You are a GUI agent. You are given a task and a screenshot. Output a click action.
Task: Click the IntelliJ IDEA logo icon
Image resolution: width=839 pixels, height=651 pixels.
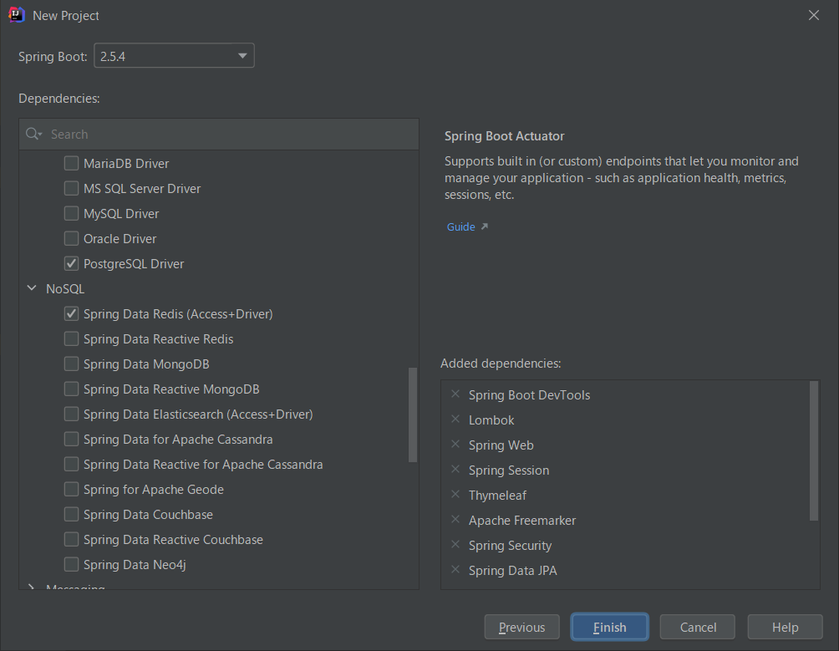[17, 15]
